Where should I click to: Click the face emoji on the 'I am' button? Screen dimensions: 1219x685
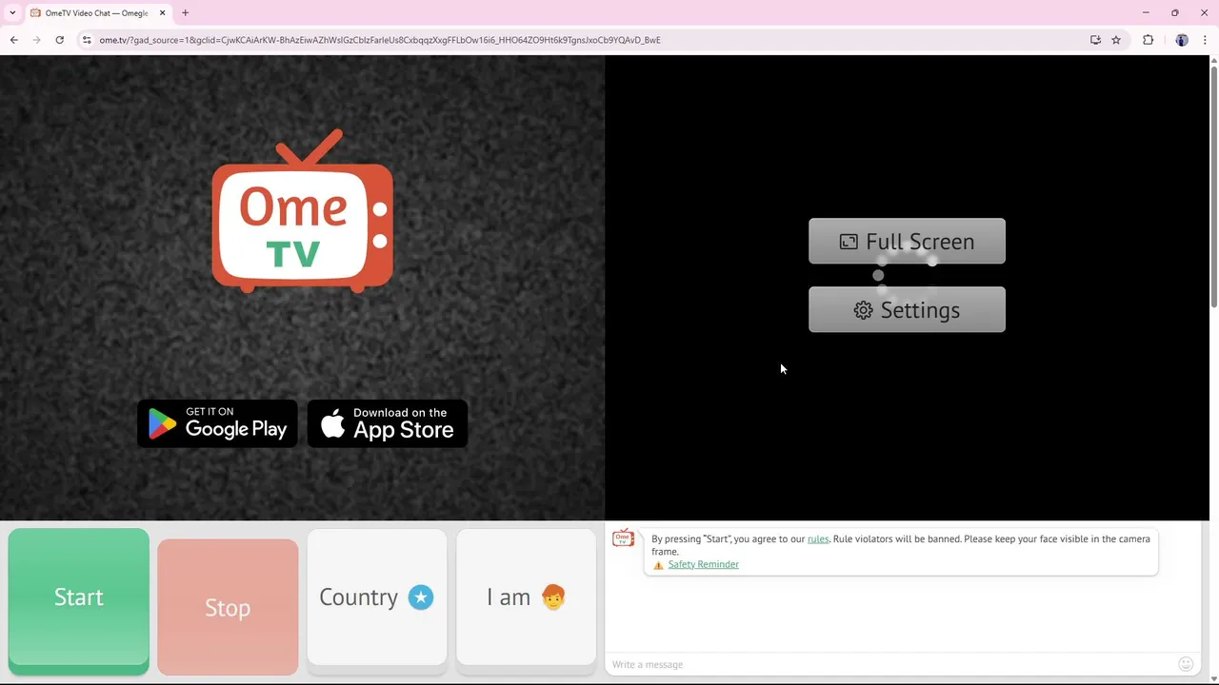point(553,597)
